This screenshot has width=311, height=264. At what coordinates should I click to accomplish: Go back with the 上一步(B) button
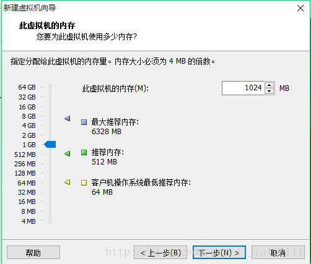[x=160, y=252]
